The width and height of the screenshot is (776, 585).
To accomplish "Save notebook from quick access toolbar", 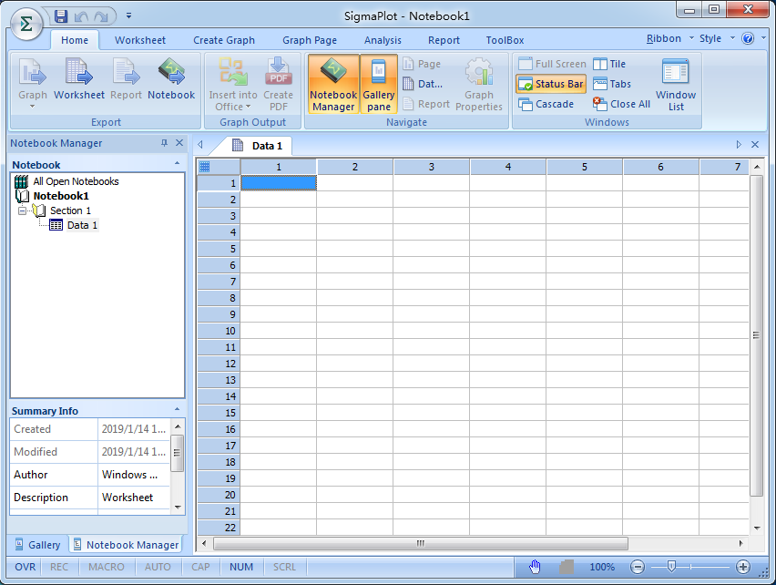I will pyautogui.click(x=61, y=15).
